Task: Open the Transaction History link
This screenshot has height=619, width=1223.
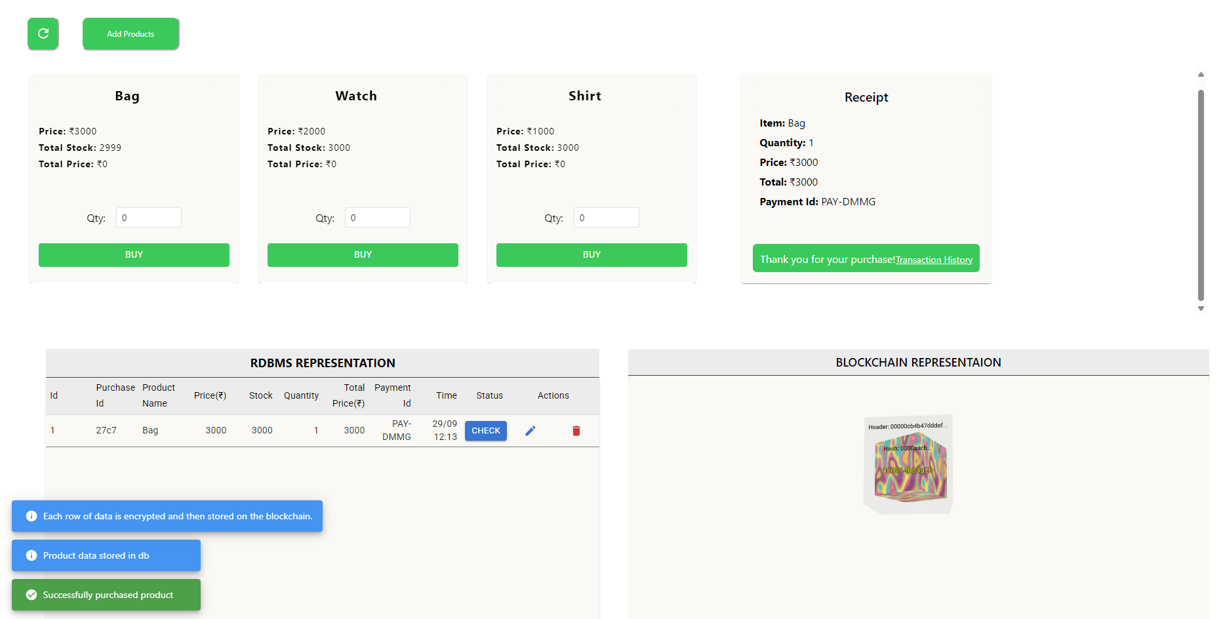Action: click(x=934, y=260)
